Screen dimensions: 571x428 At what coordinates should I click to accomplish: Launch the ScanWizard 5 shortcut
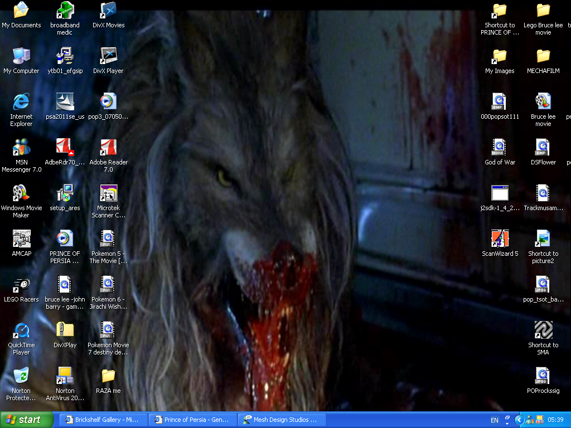click(x=500, y=239)
